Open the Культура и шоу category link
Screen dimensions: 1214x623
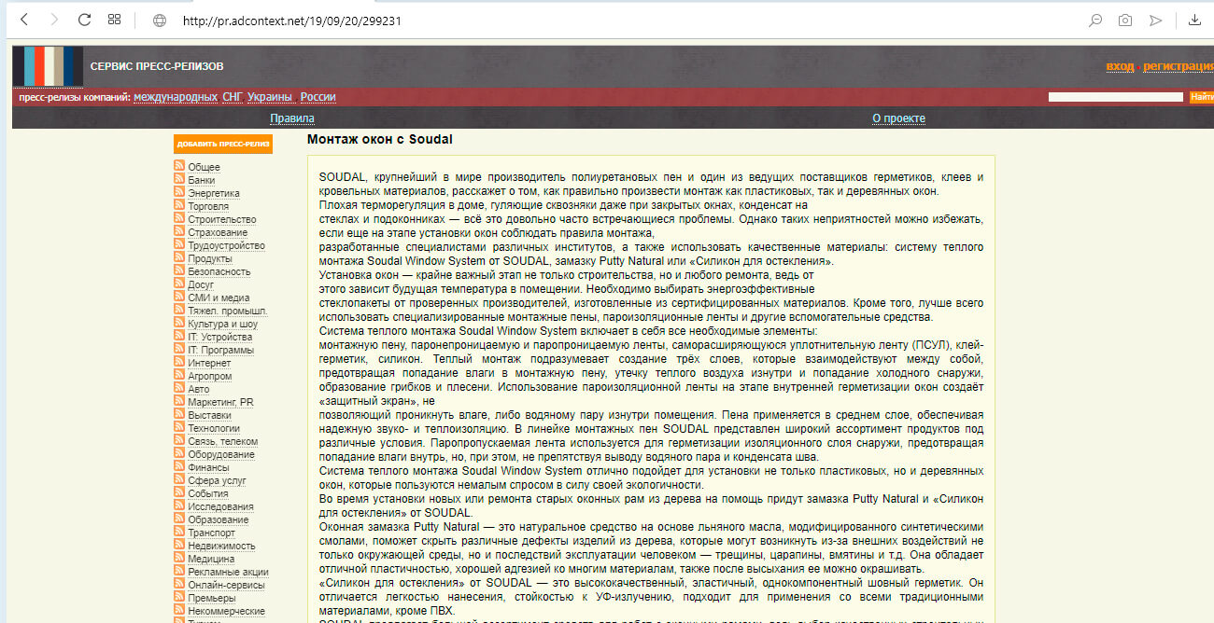coord(222,325)
